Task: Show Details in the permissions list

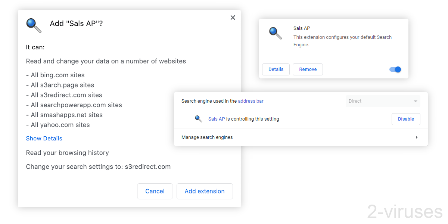Action: point(44,138)
